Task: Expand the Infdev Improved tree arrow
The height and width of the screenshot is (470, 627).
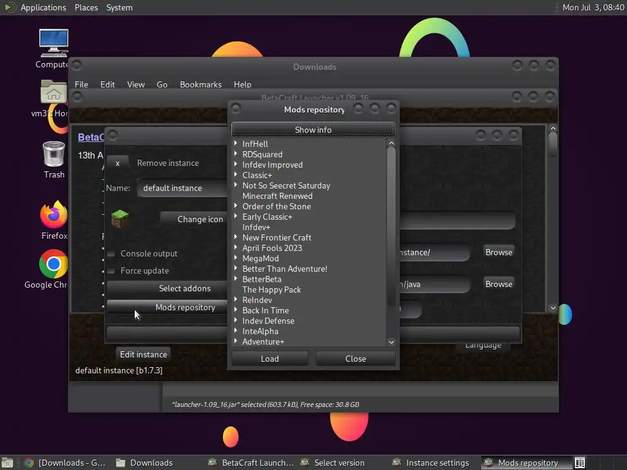Action: tap(236, 164)
